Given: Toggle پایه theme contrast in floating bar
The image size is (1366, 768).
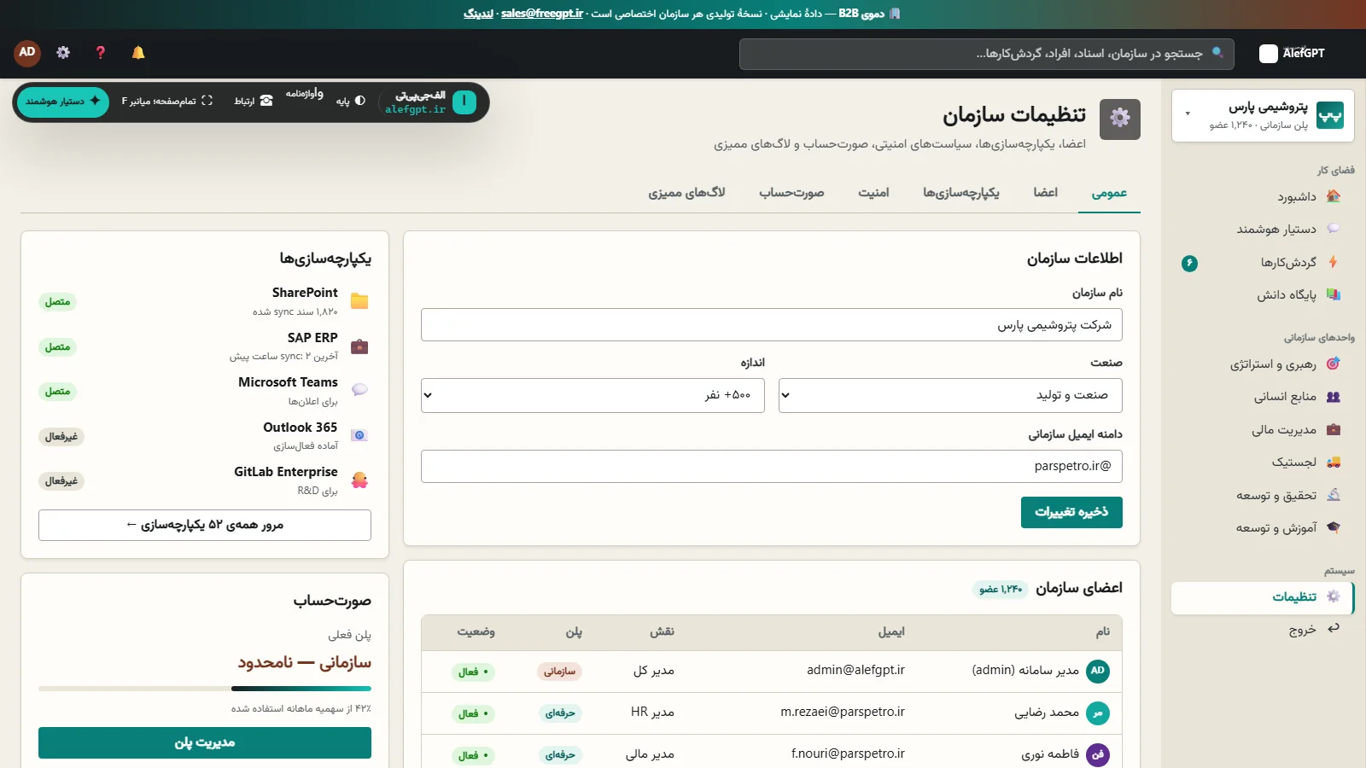Looking at the screenshot, I should click(351, 102).
